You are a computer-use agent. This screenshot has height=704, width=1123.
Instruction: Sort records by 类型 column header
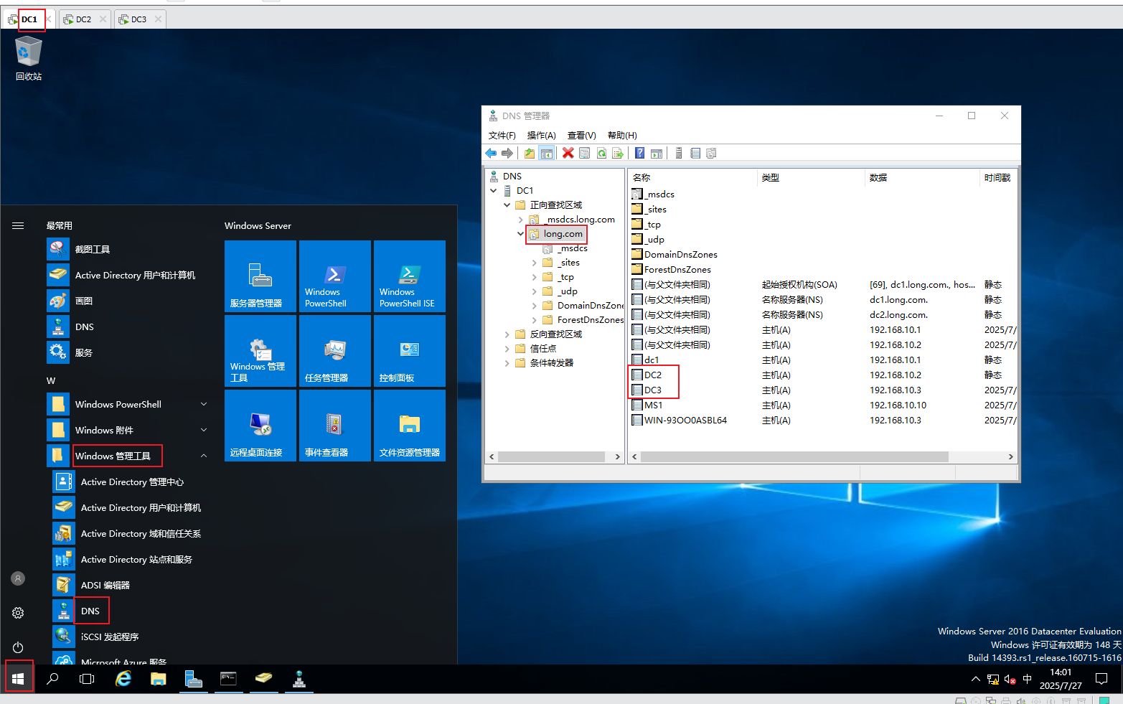[x=811, y=178]
